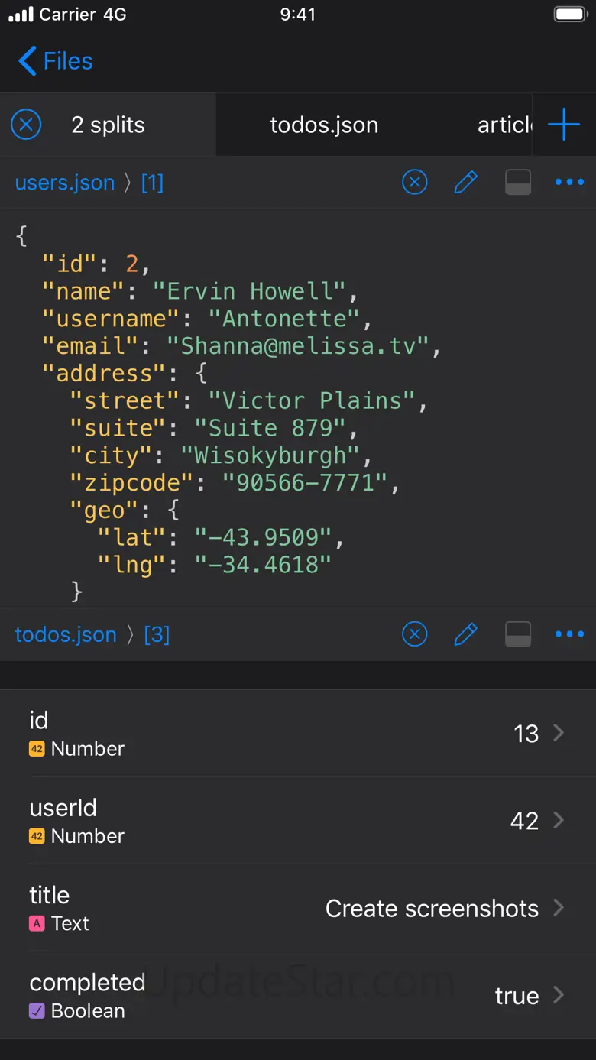
Task: Tap the [3] breadcrumb in todos.json
Action: tap(157, 634)
